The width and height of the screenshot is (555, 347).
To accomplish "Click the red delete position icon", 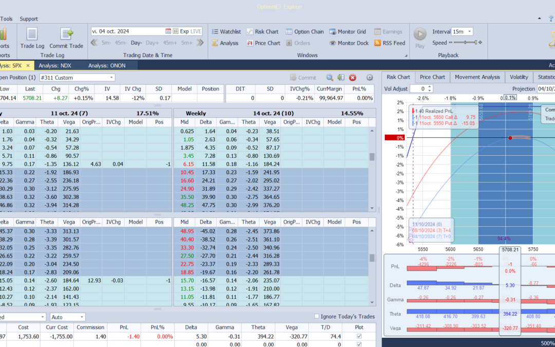I will tap(353, 78).
